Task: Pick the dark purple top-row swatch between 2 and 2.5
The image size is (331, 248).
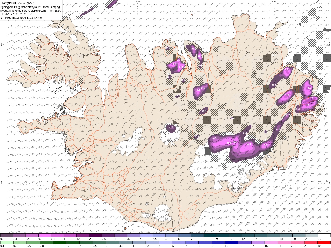Action: (x=95, y=235)
